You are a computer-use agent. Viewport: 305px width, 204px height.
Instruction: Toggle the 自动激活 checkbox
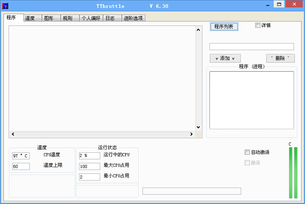pos(247,152)
